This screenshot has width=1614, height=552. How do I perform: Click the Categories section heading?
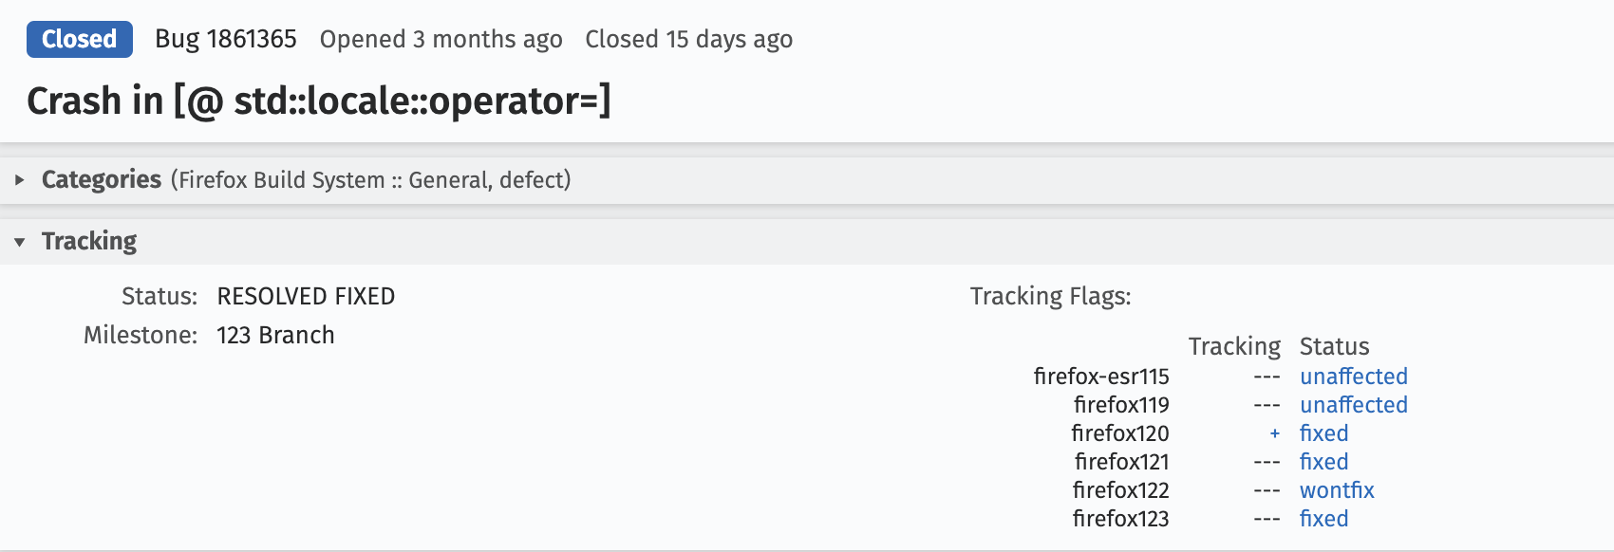point(102,180)
